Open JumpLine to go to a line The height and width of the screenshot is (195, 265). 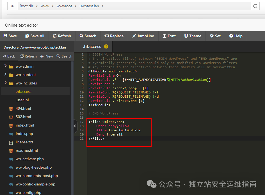pos(143,36)
